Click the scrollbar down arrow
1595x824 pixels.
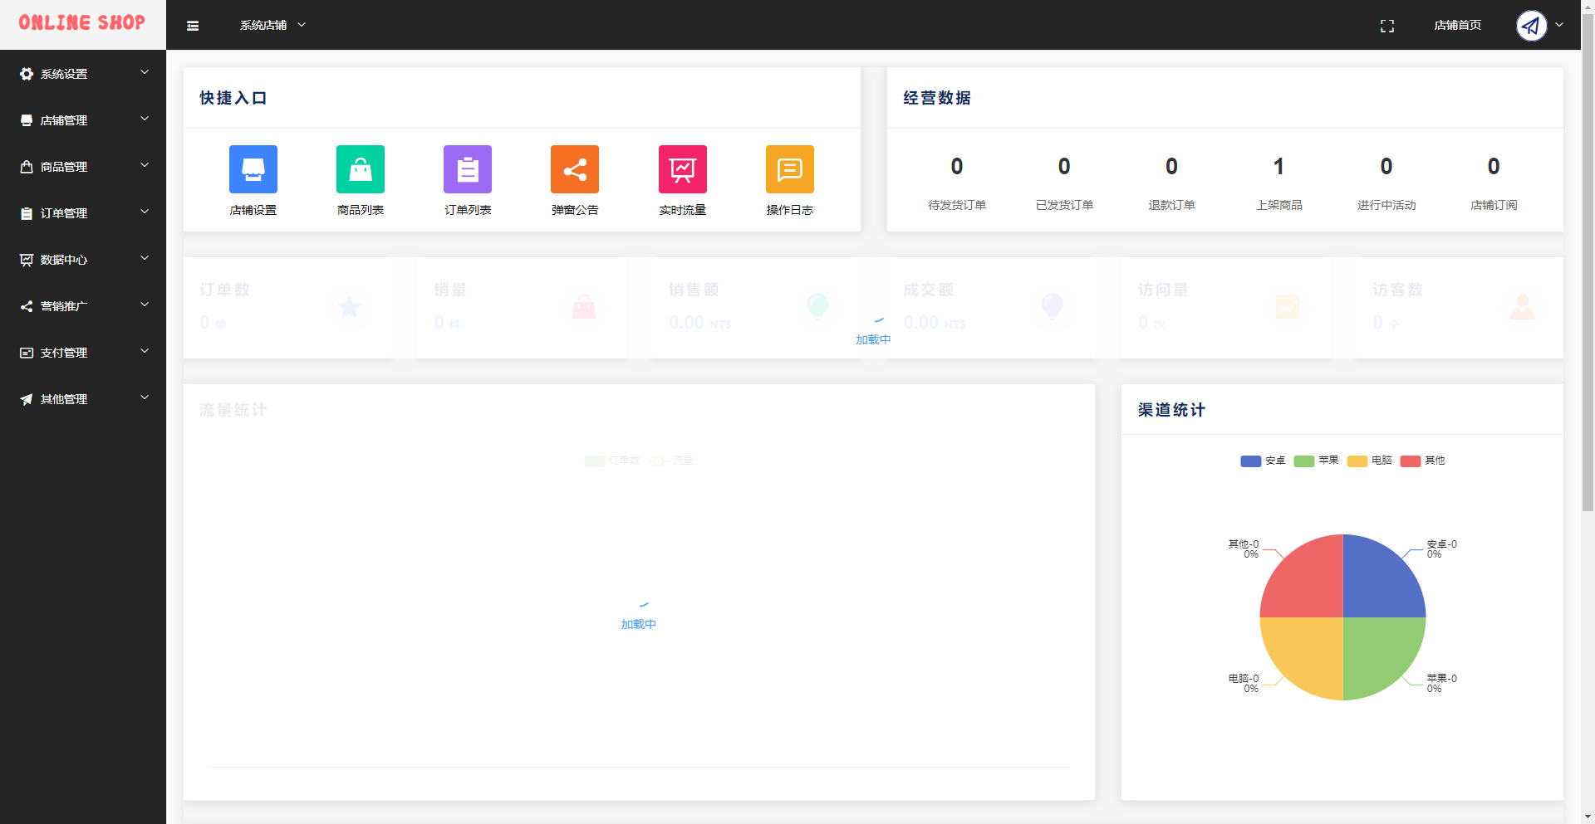[x=1588, y=817]
